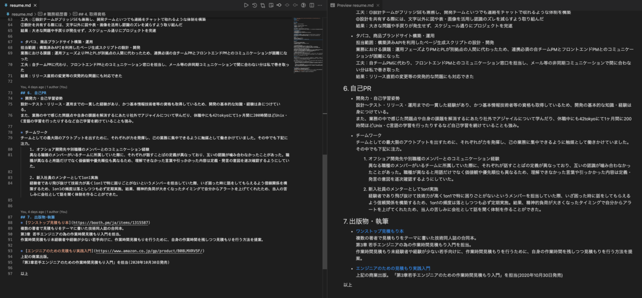Click チームワーク bullet in the editor
The image size is (642, 298).
click(x=35, y=132)
